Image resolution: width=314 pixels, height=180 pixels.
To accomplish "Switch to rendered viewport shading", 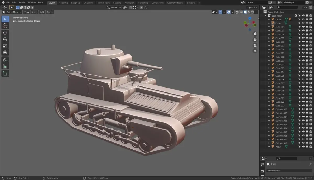I will (253, 12).
